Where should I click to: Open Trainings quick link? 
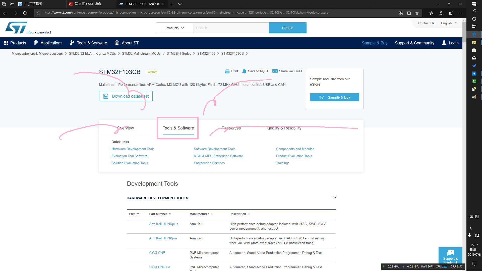(x=283, y=163)
